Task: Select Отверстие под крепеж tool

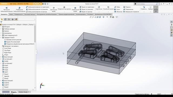Action: [64, 8]
